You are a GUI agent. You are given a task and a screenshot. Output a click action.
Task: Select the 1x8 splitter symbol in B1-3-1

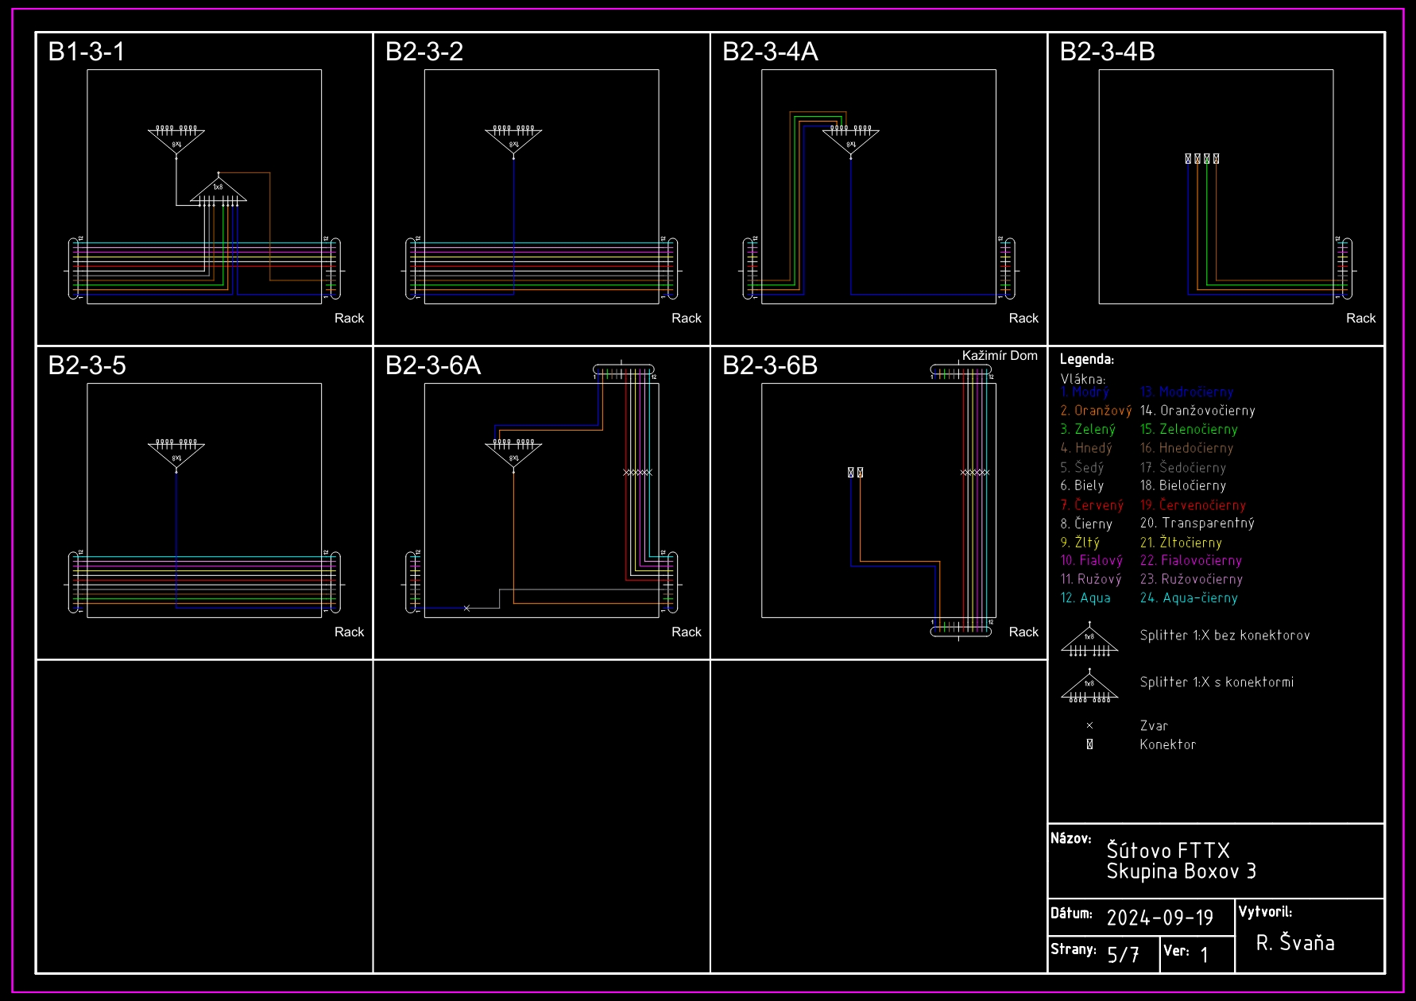tap(219, 191)
